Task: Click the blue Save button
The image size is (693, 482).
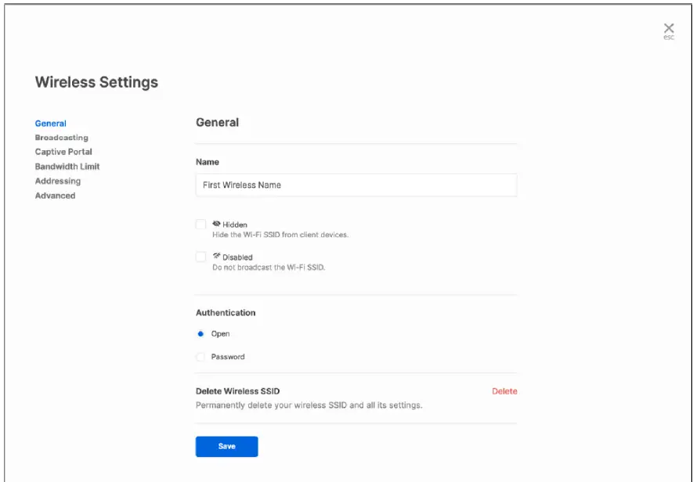Action: point(226,446)
